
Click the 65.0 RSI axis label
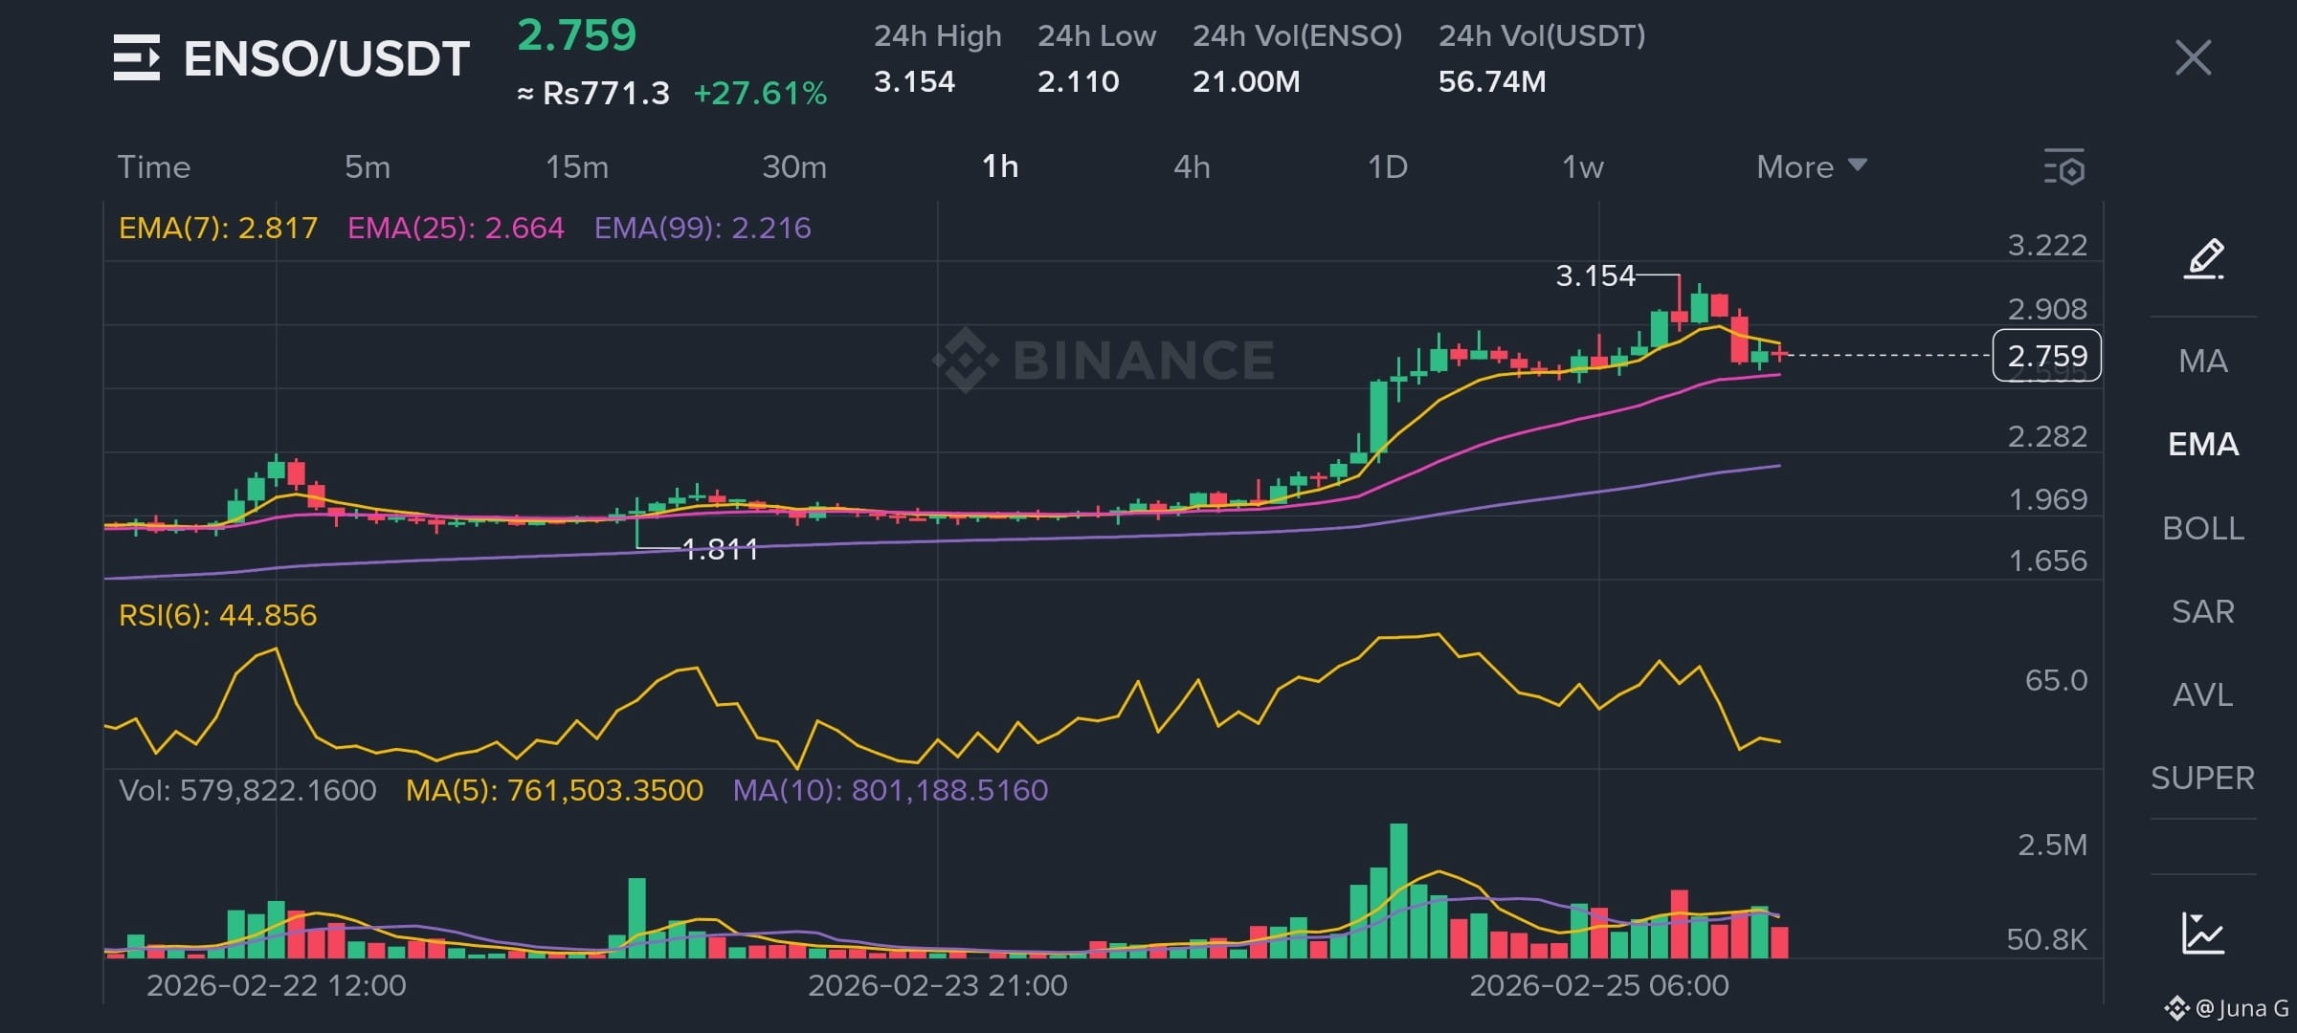tap(2056, 680)
